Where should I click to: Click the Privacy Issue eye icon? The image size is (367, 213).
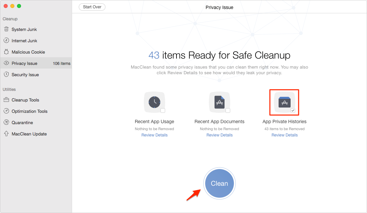[6, 63]
